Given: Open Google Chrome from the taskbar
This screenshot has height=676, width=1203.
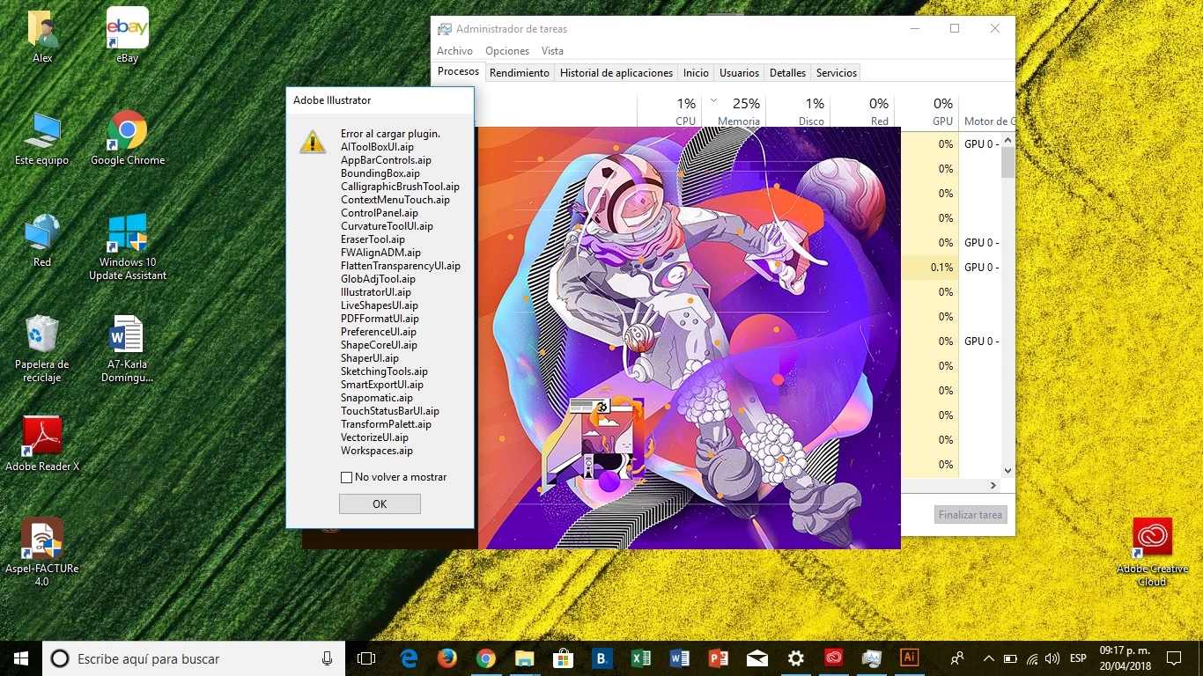Looking at the screenshot, I should [x=486, y=658].
